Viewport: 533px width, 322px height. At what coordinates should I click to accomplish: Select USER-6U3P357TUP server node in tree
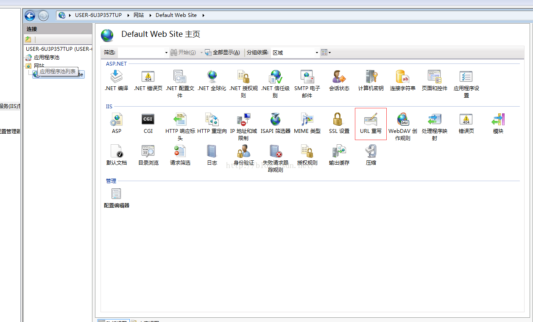pos(59,49)
